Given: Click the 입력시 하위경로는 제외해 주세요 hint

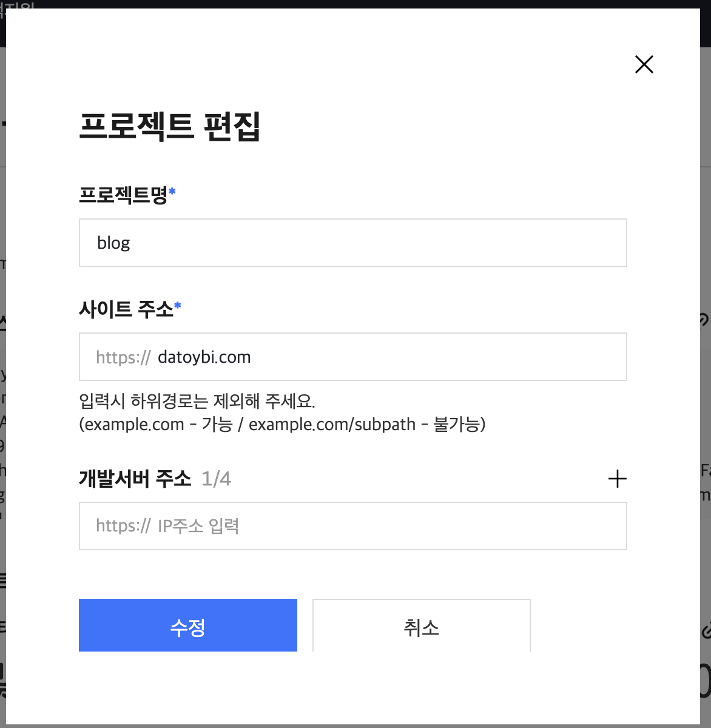Looking at the screenshot, I should point(197,401).
